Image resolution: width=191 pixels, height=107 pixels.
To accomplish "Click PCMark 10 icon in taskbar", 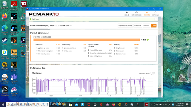I will point(147,104).
